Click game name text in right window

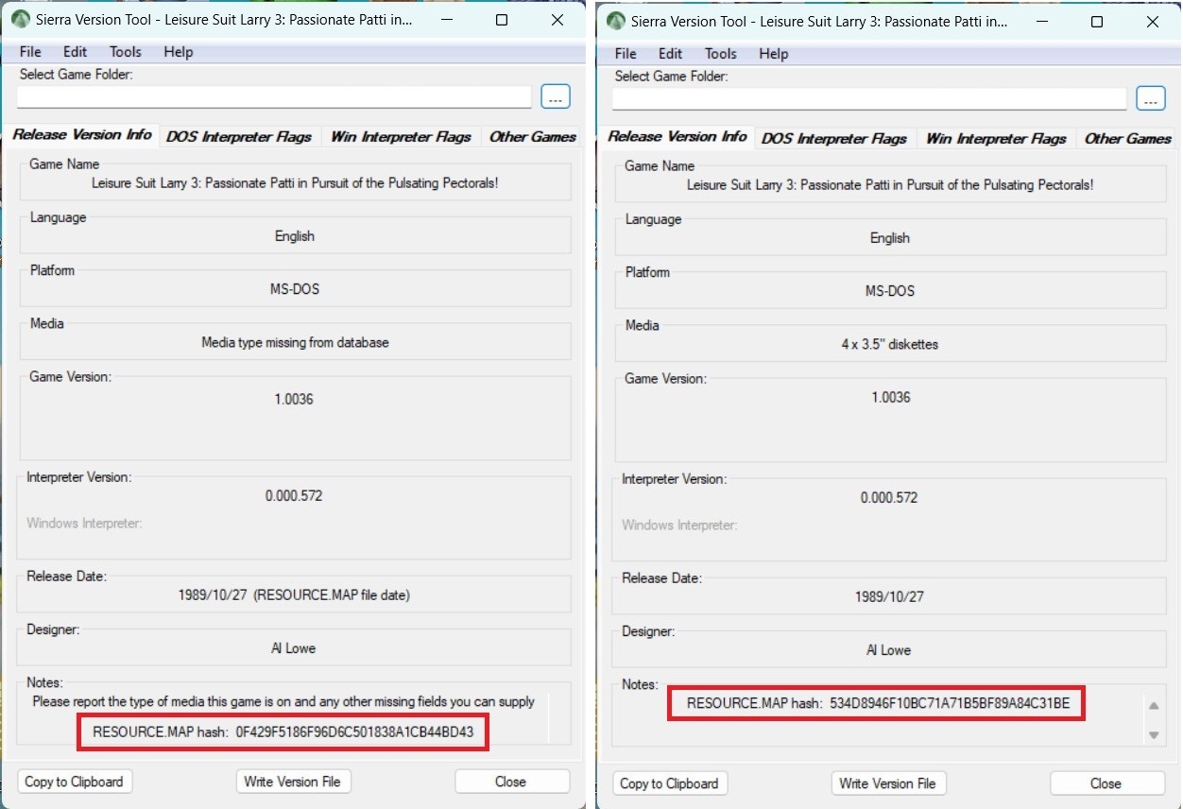click(x=890, y=185)
